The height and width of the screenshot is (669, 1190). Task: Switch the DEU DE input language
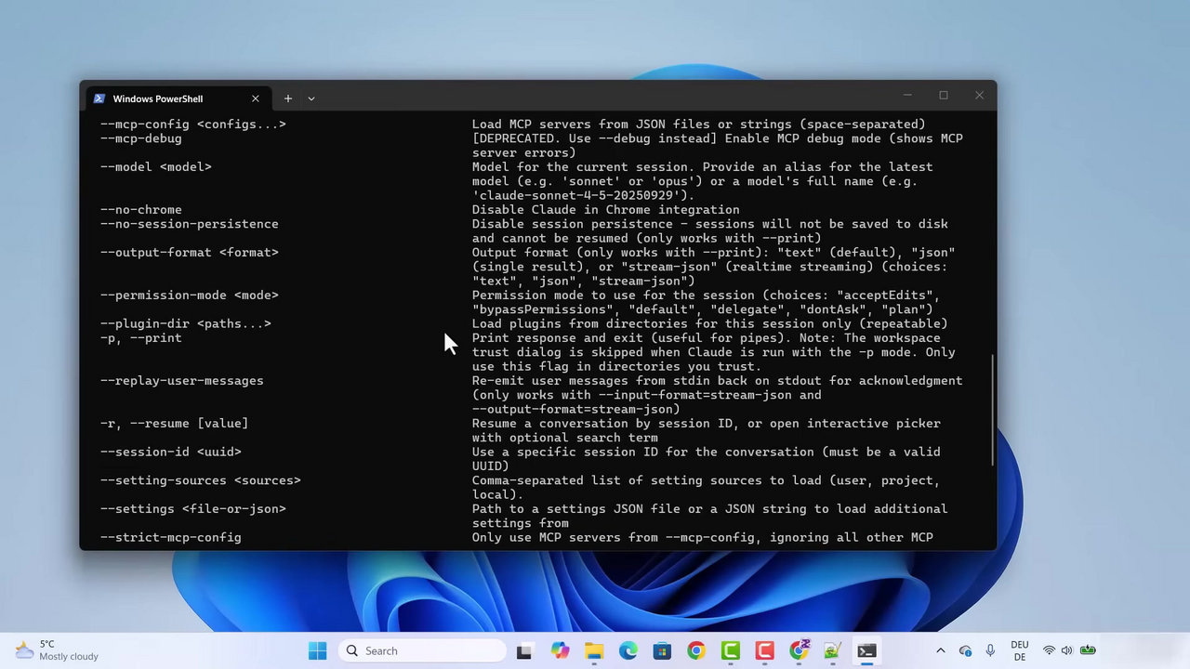tap(1020, 650)
